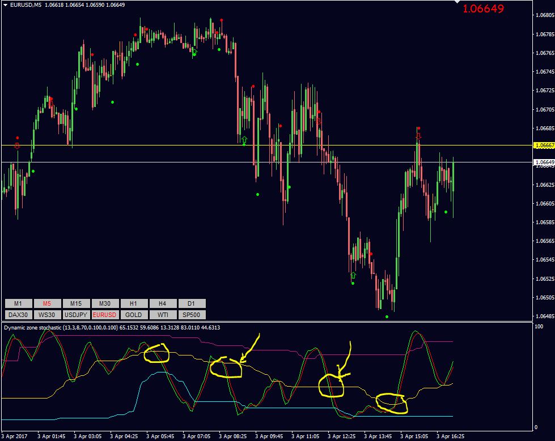
Task: Click 1.06585 on the price scale
Action: coord(545,222)
